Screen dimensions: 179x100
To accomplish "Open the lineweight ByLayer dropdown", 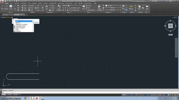I will click(x=113, y=8).
